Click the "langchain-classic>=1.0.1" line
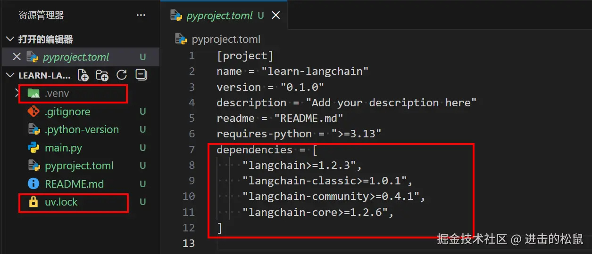 (x=327, y=181)
